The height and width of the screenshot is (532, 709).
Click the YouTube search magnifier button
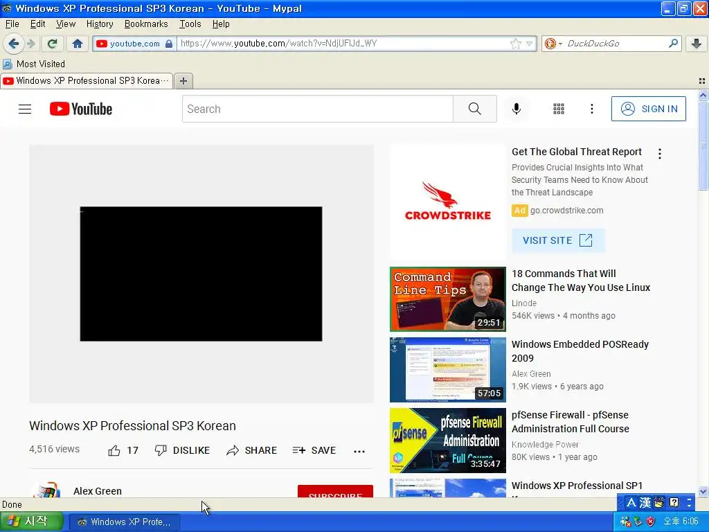[475, 109]
